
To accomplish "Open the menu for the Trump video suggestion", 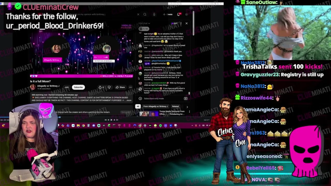I will point(189,112).
